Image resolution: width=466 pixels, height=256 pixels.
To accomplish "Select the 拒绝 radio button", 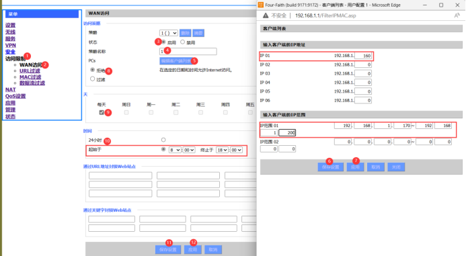I will [x=92, y=70].
